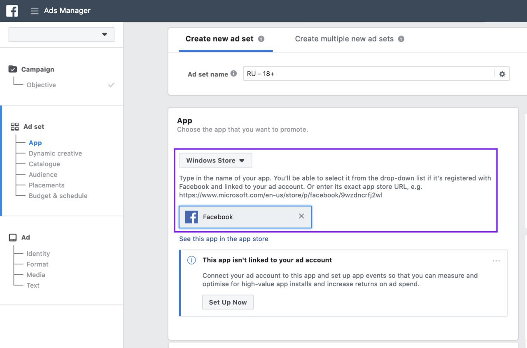Viewport: 527px width, 348px height.
Task: Select App in Ad set tree
Action: pos(35,143)
